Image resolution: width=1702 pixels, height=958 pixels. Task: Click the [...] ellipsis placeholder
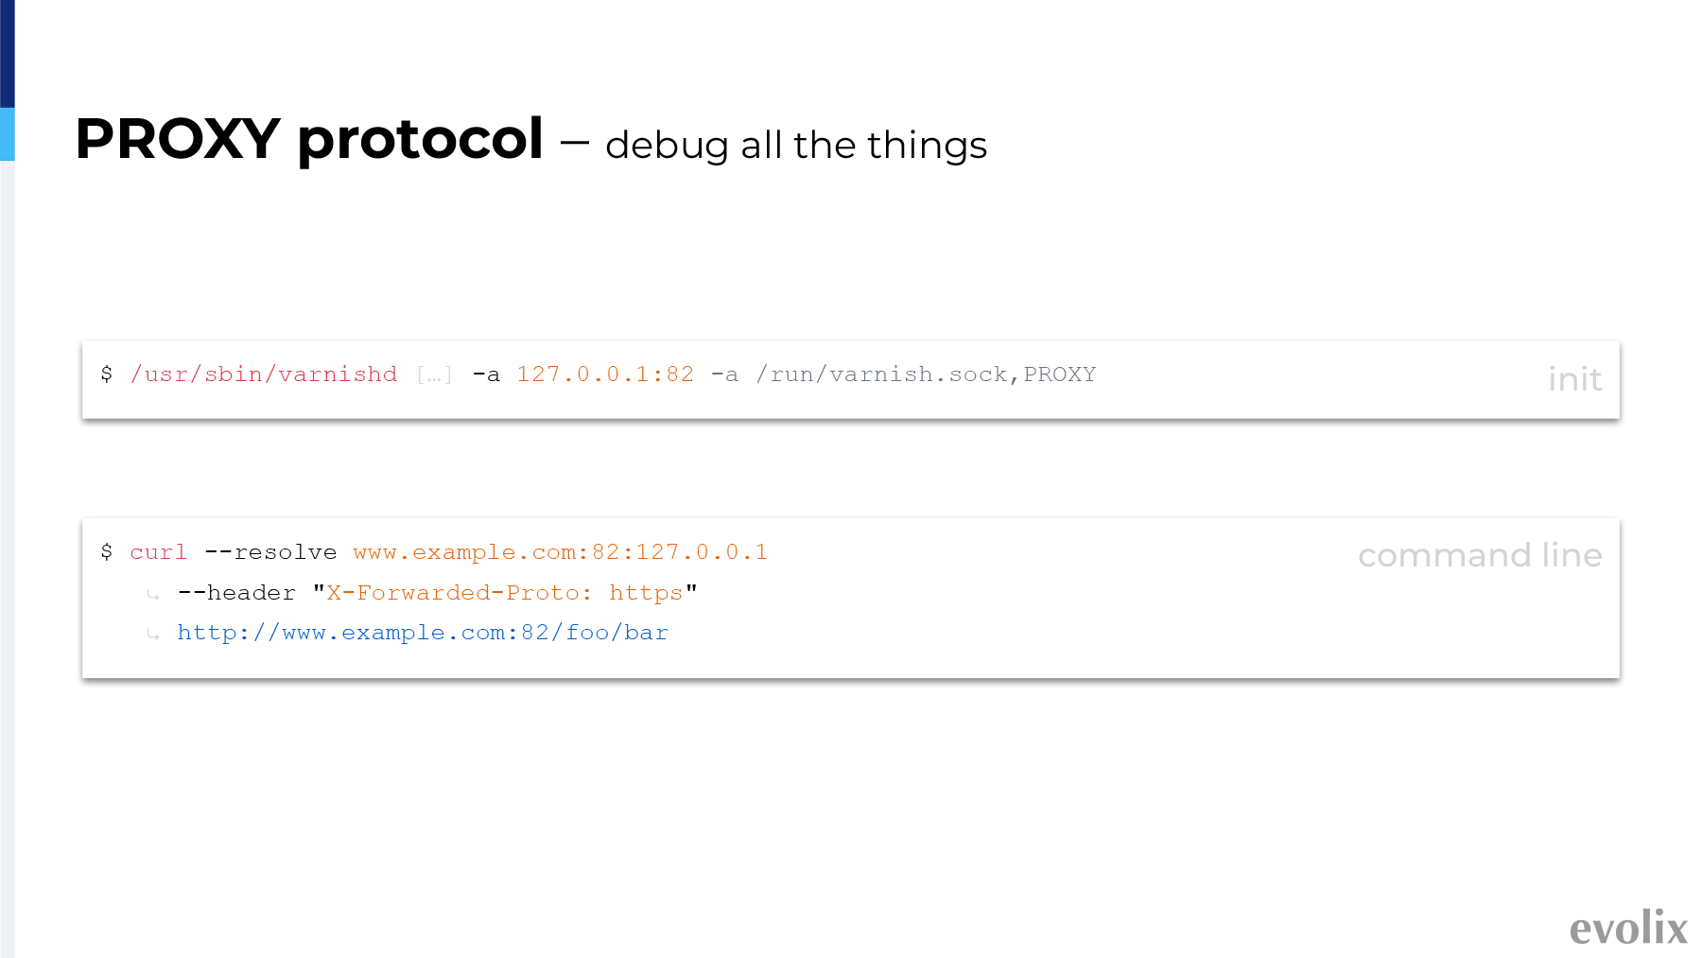click(435, 375)
